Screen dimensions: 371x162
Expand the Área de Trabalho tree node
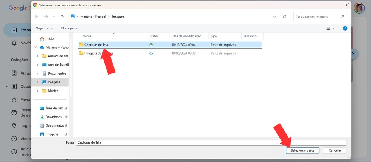[37, 64]
